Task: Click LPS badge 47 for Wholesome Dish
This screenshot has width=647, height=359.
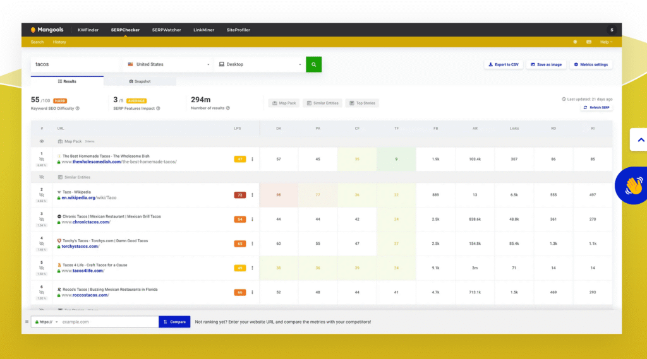Action: point(239,159)
